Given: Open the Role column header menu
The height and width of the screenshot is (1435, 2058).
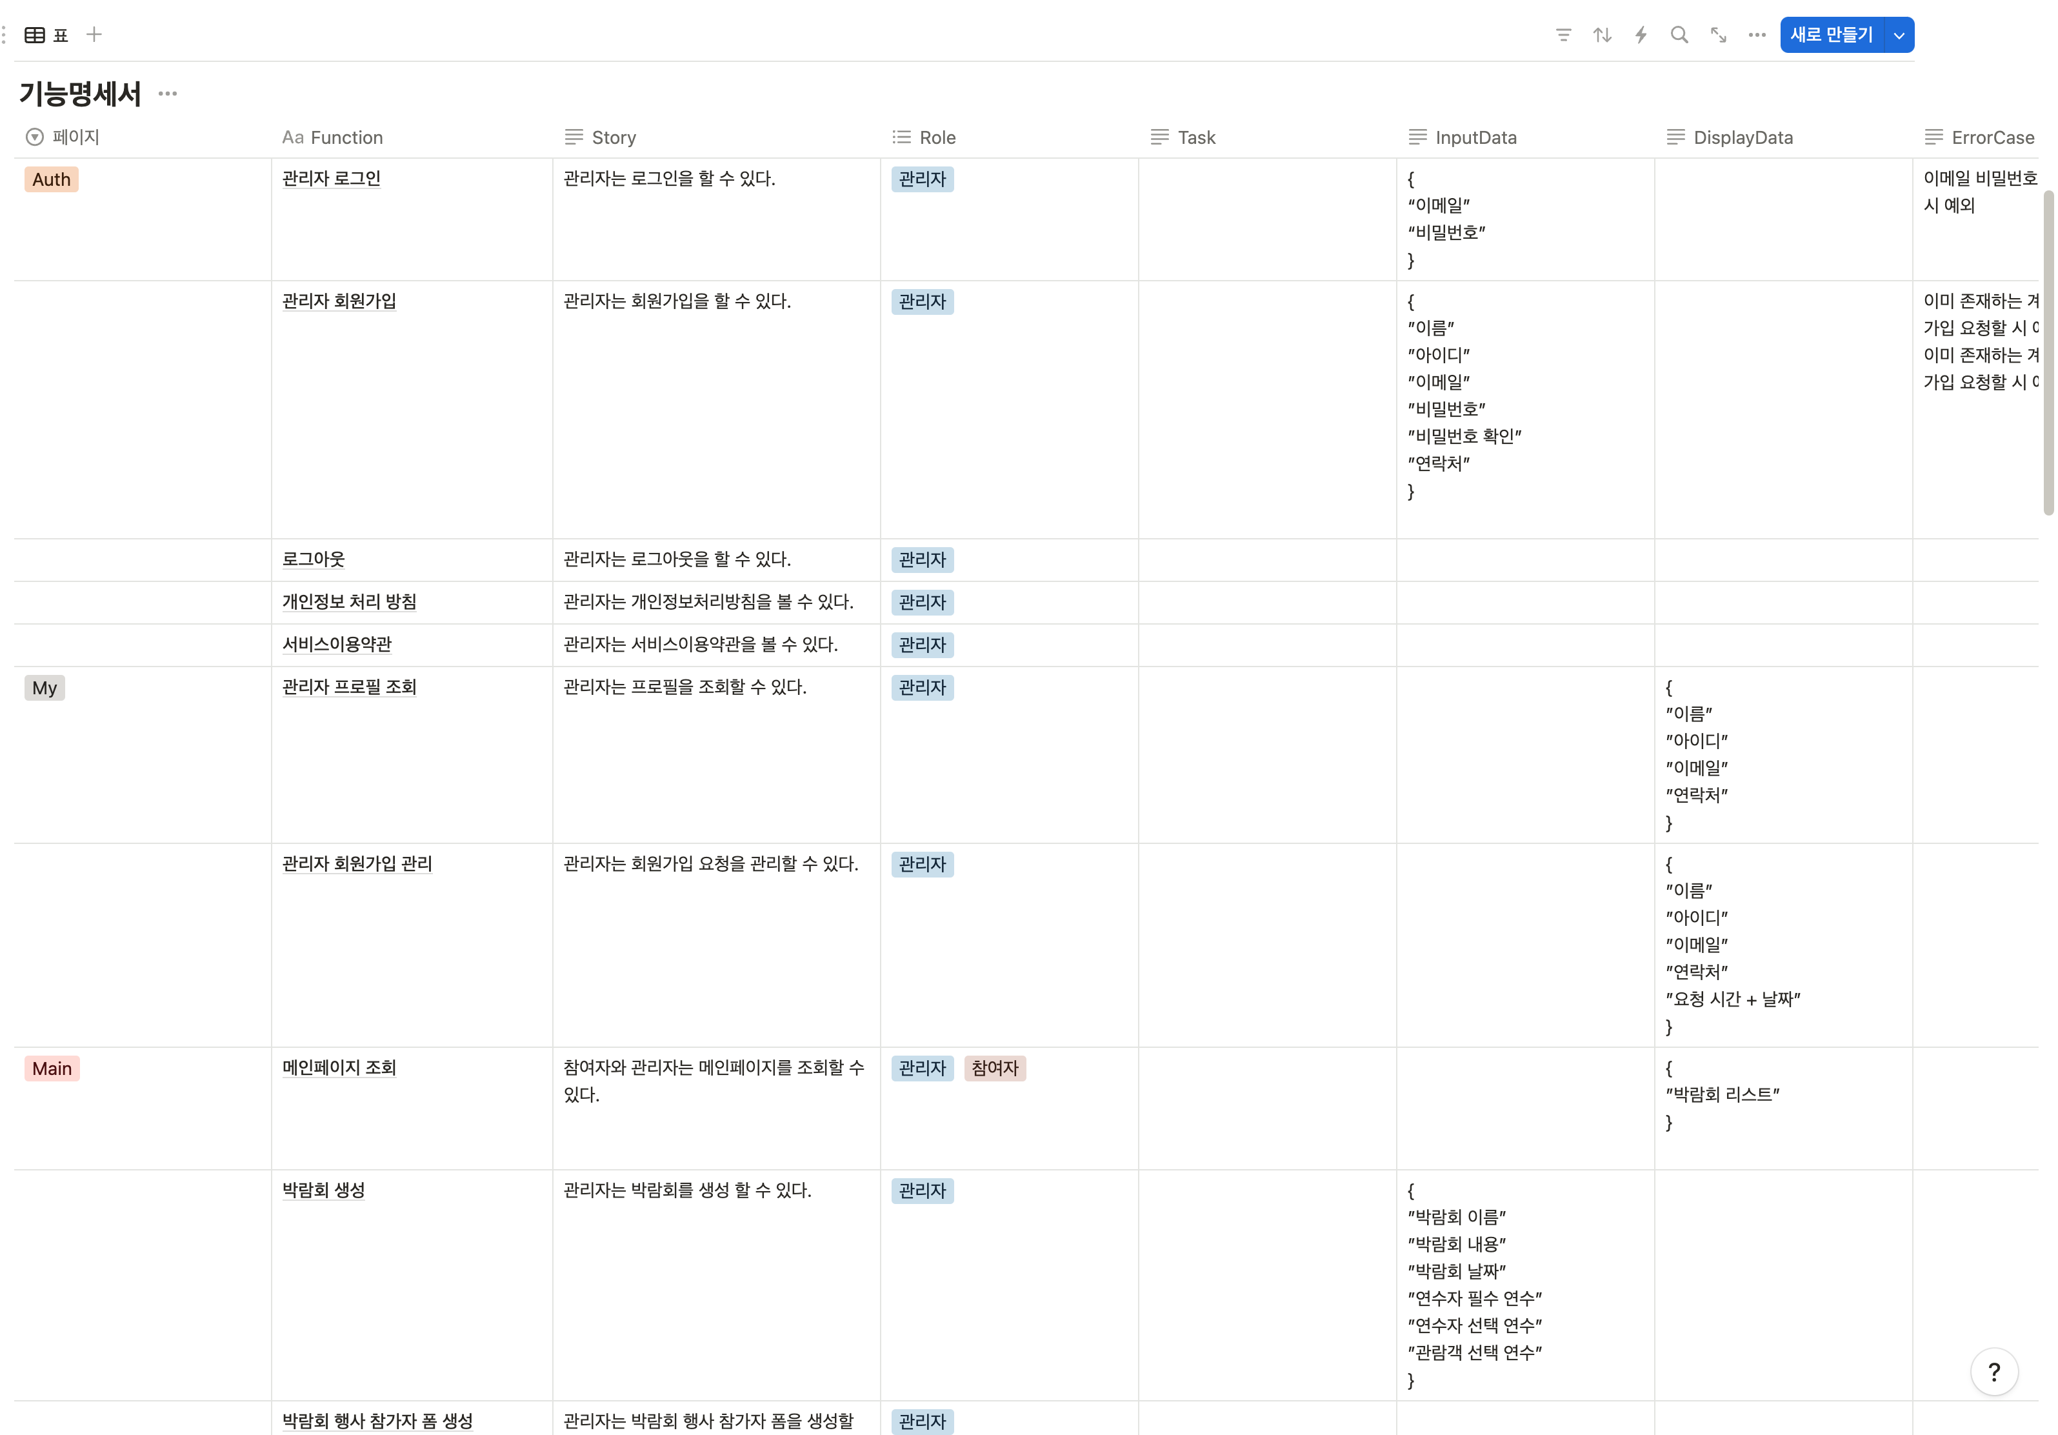Looking at the screenshot, I should point(937,137).
